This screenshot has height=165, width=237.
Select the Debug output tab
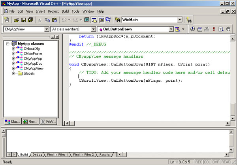click(x=37, y=155)
